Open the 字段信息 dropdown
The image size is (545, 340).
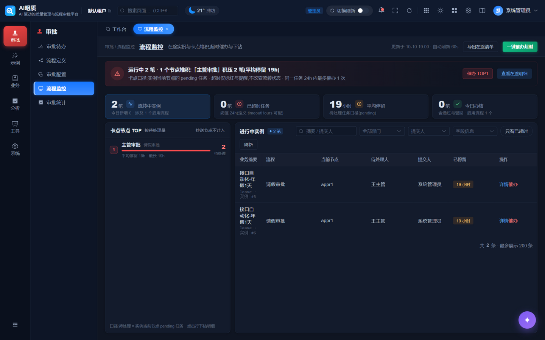click(475, 131)
